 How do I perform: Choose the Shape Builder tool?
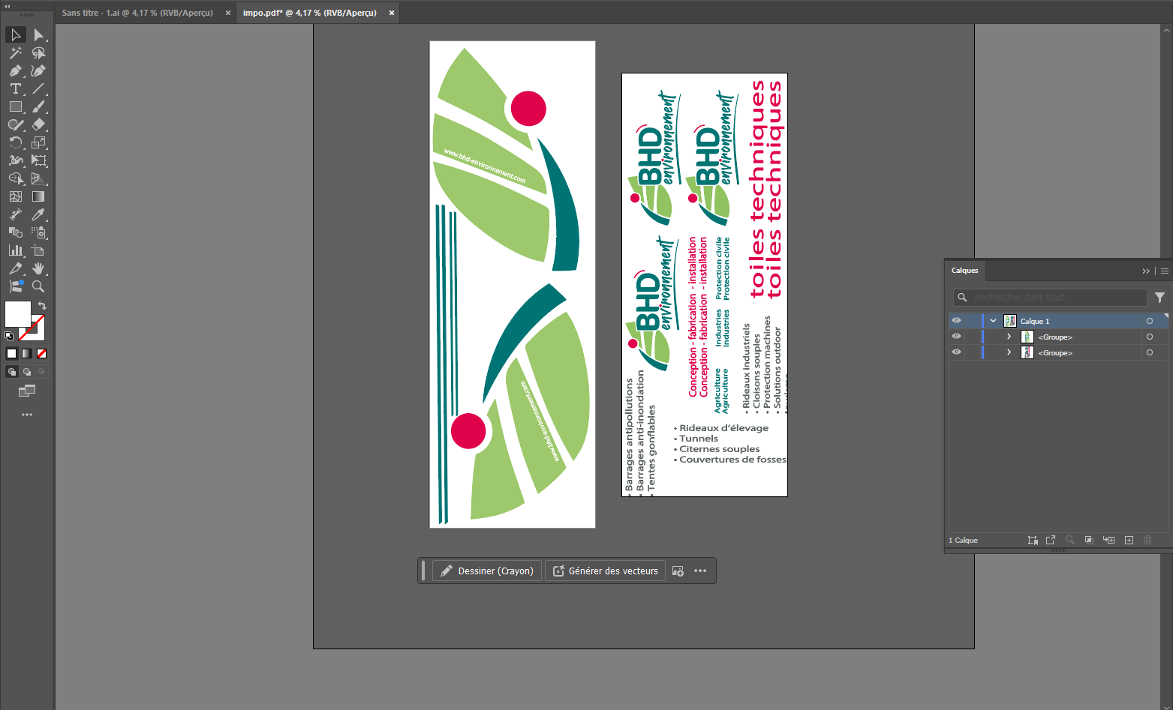tap(16, 178)
